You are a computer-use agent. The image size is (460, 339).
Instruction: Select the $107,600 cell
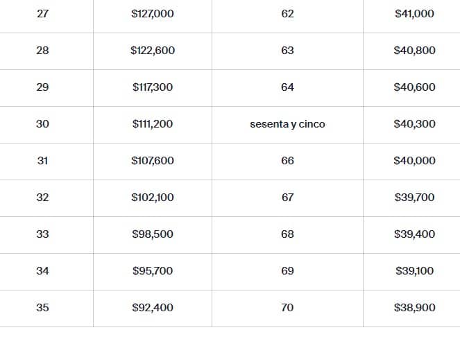(152, 161)
